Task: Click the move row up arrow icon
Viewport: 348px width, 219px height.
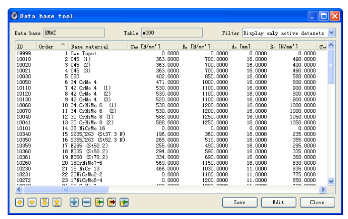Action: [x=20, y=202]
